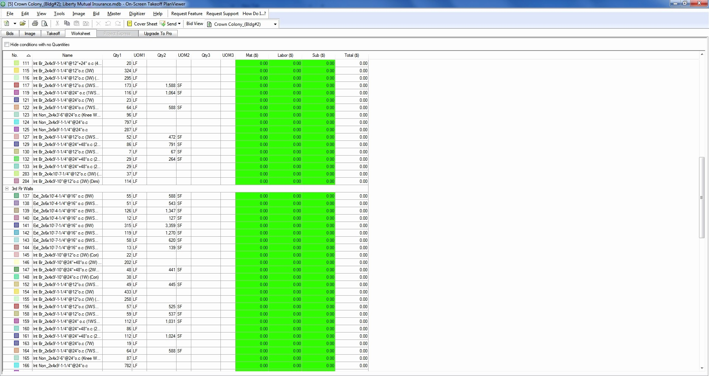Open Print Preview from the toolbar
Viewport: 709px width, 376px height.
point(45,24)
